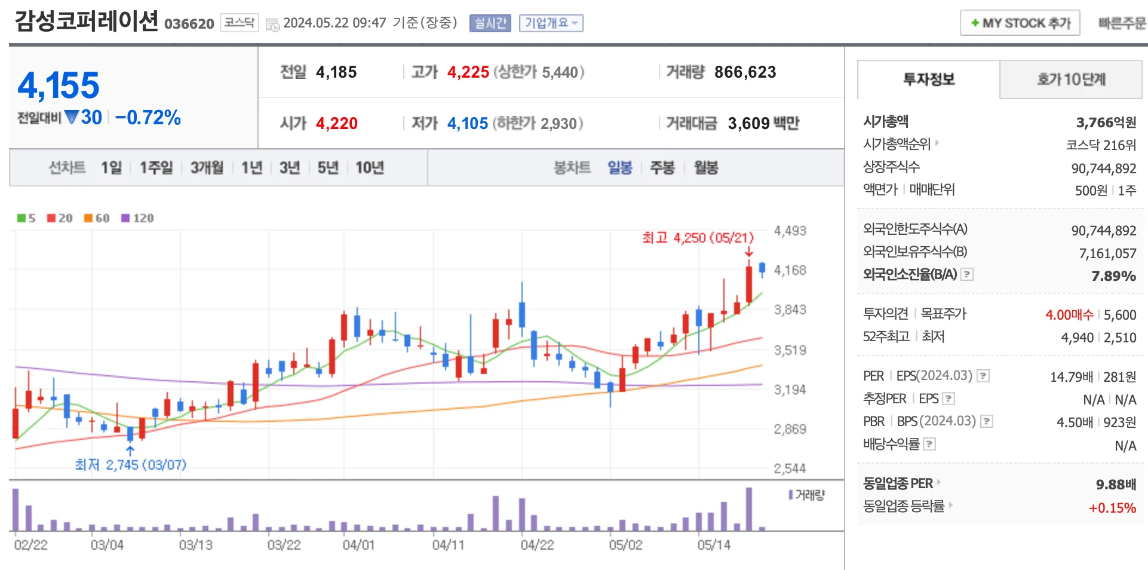Image resolution: width=1148 pixels, height=570 pixels.
Task: Switch to the 투자정보 tab
Action: click(x=928, y=79)
